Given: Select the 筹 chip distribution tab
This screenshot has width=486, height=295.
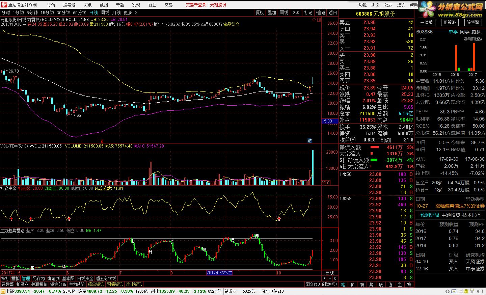Looking at the screenshot, I should 409,285.
